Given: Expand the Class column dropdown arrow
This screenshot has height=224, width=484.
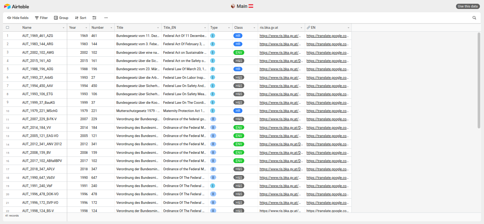Looking at the screenshot, I should 254,28.
